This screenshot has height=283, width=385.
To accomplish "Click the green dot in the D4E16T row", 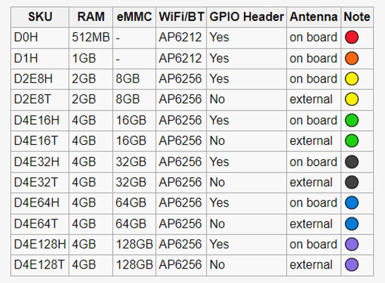I will [352, 141].
